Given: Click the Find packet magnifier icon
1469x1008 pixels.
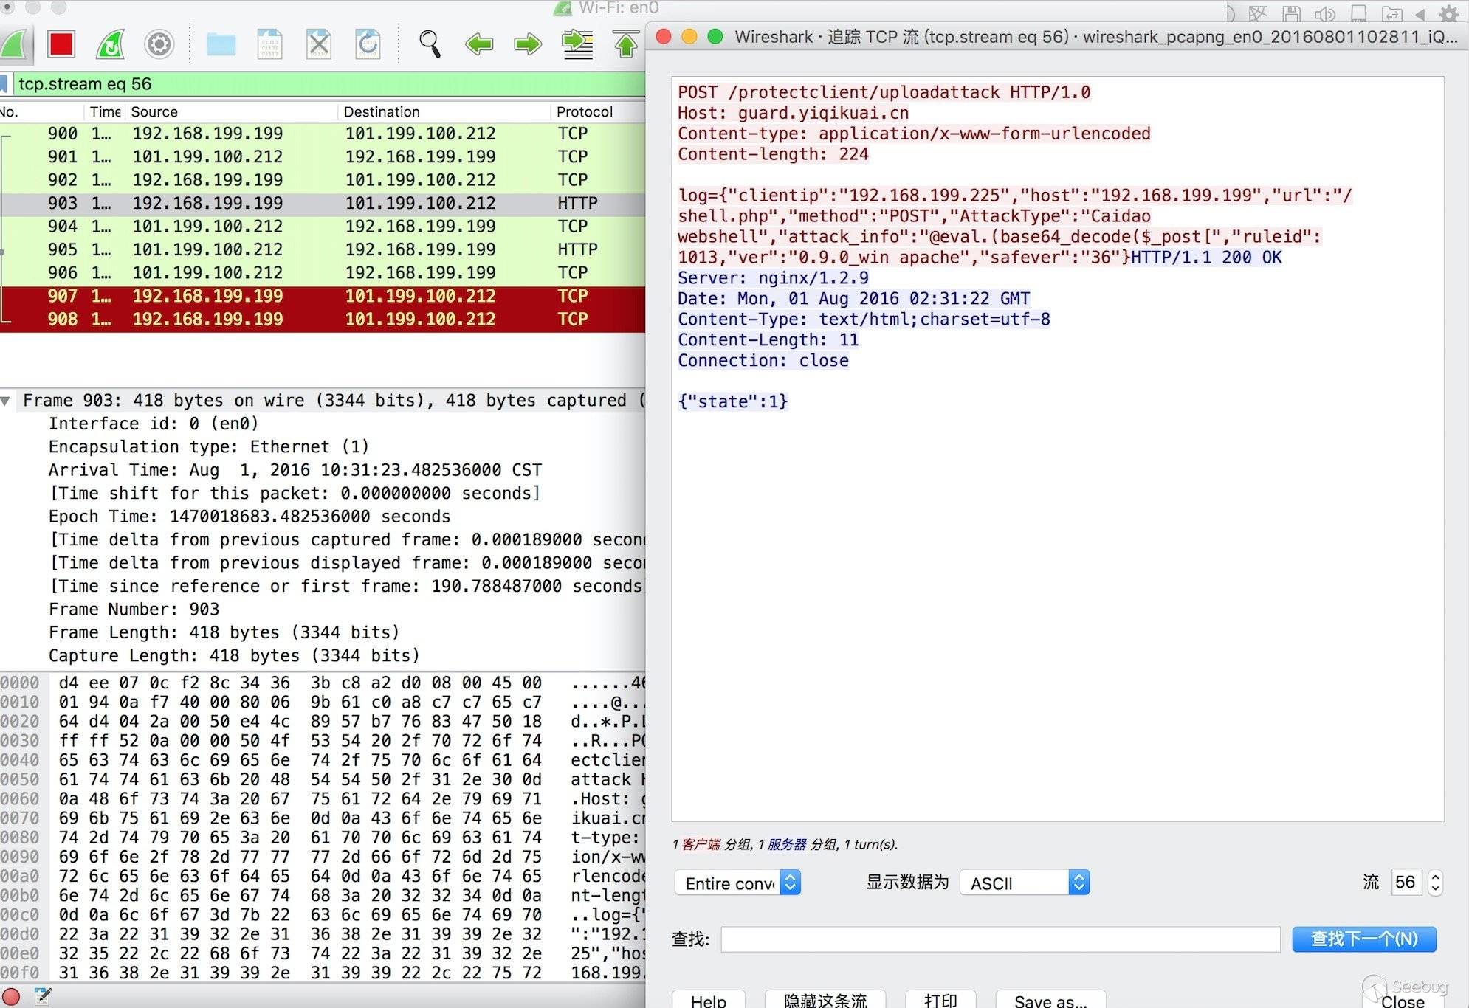Looking at the screenshot, I should [430, 44].
